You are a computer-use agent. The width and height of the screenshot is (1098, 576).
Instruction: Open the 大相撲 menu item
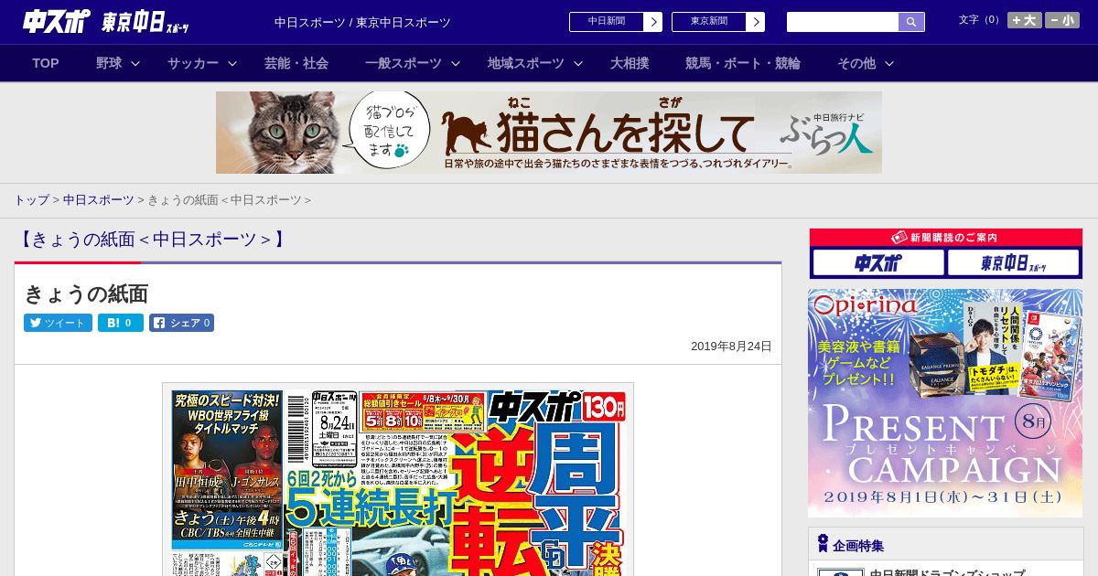pos(630,63)
